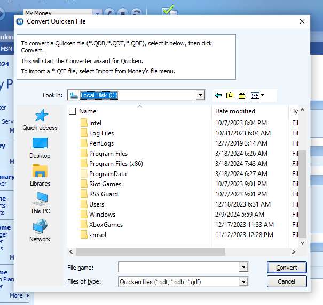Create a new folder icon

(242, 95)
